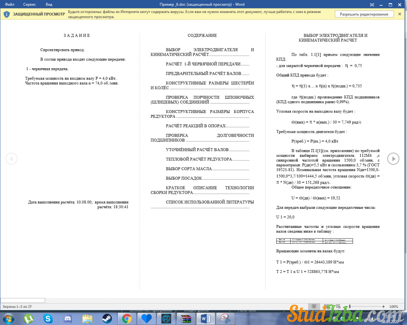Close the protected view warning bar
The height and width of the screenshot is (325, 407).
click(x=400, y=14)
